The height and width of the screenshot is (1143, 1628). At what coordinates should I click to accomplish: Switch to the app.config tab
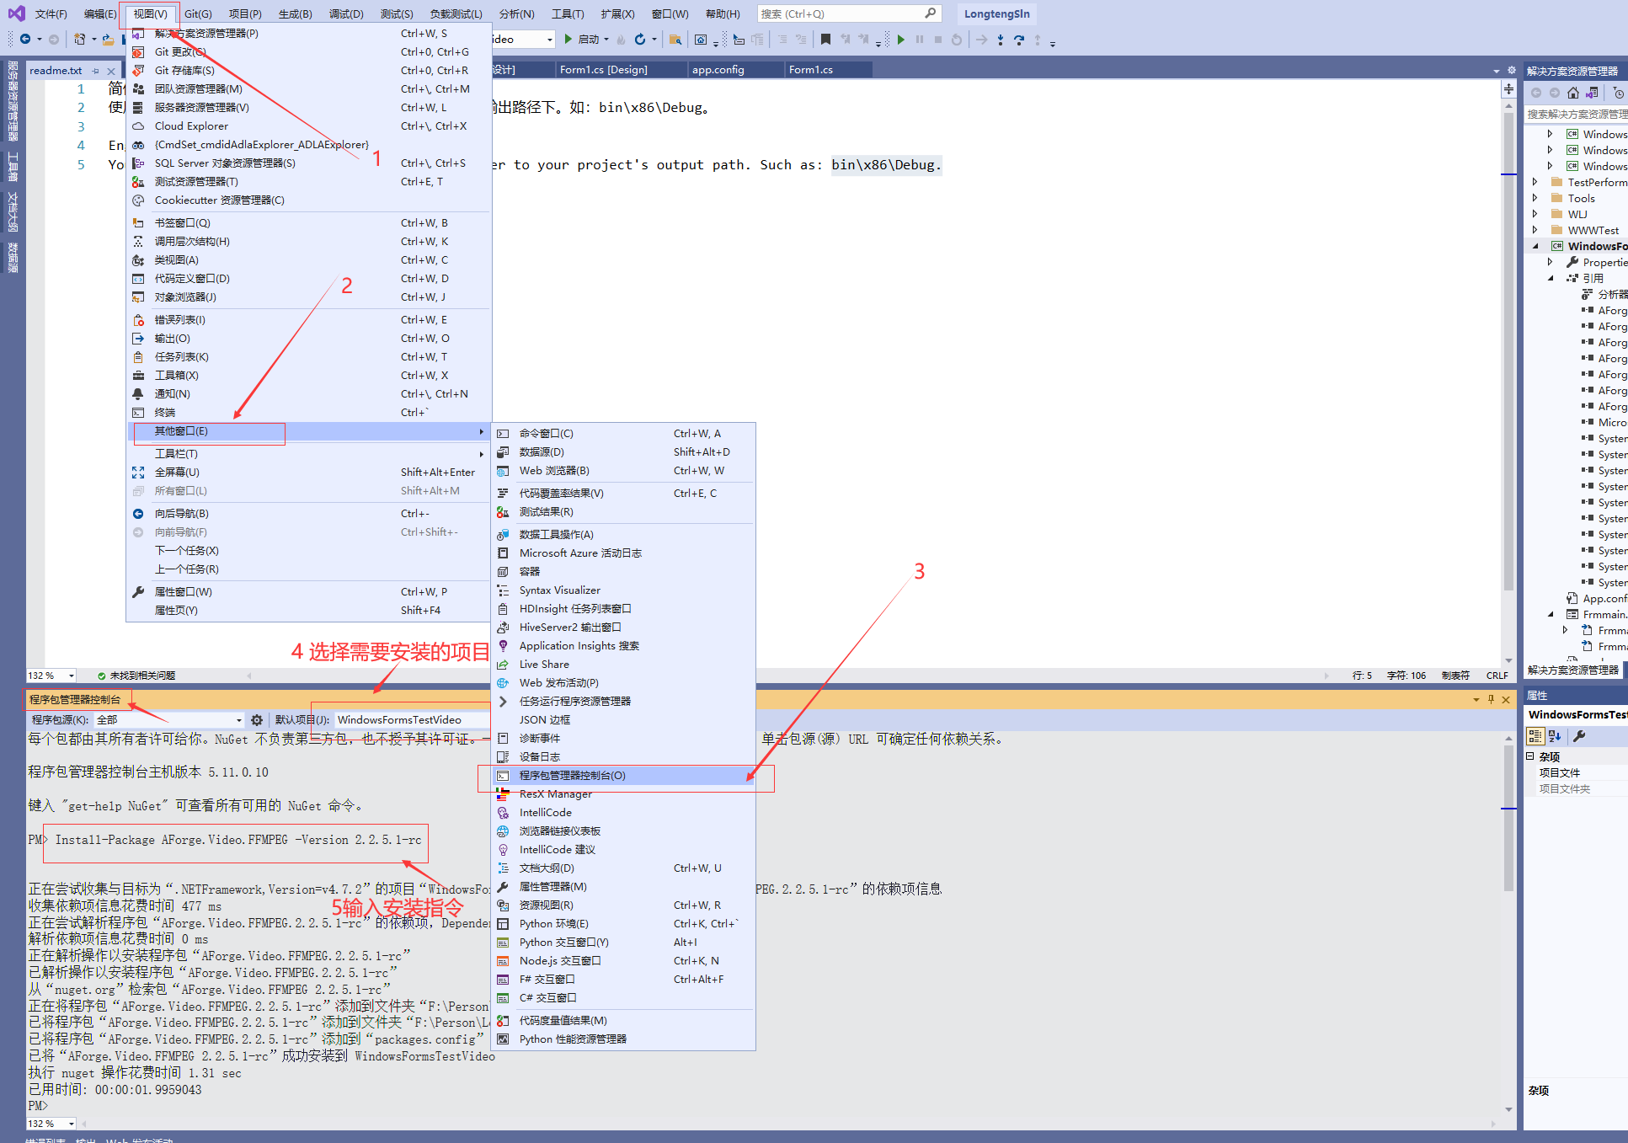click(x=718, y=70)
